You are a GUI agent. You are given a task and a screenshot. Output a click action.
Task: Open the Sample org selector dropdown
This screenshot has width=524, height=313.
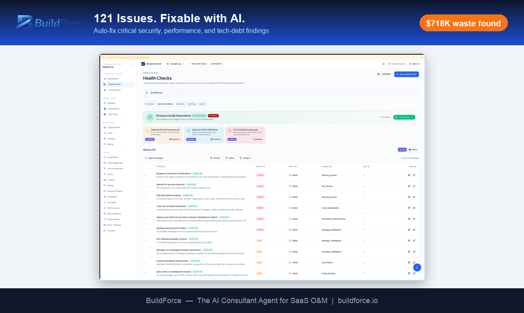[175, 64]
